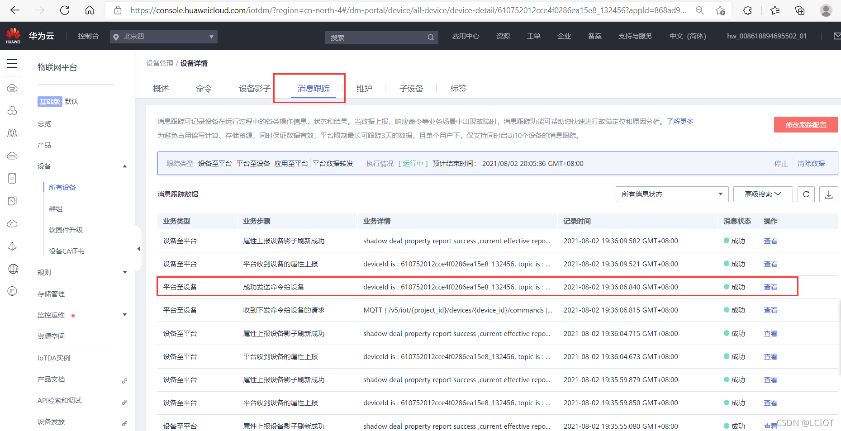Open browser profile avatar
Screen dimensions: 841x431
826,10
